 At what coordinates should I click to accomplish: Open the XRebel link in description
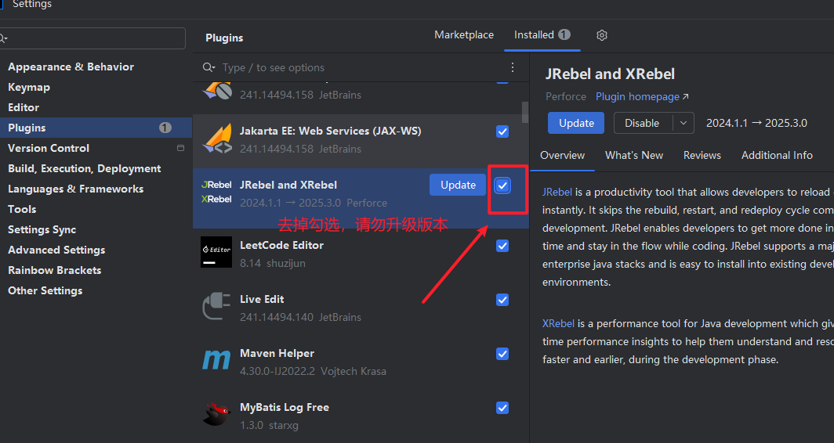tap(558, 323)
